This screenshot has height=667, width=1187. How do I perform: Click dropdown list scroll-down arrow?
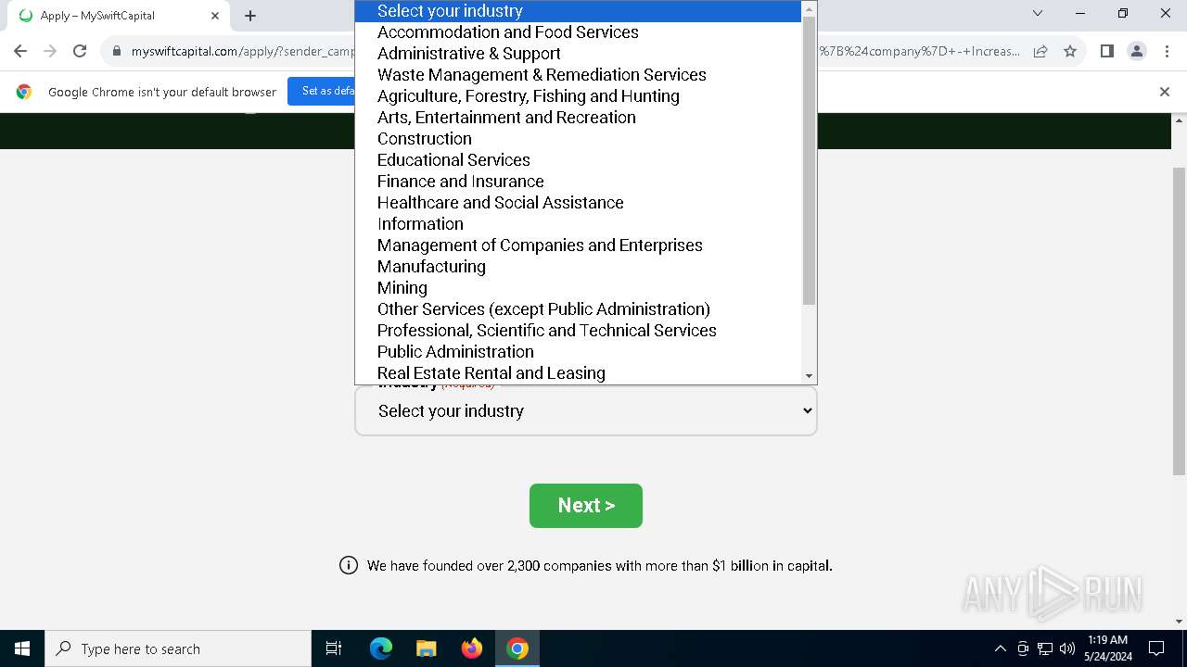tap(809, 376)
